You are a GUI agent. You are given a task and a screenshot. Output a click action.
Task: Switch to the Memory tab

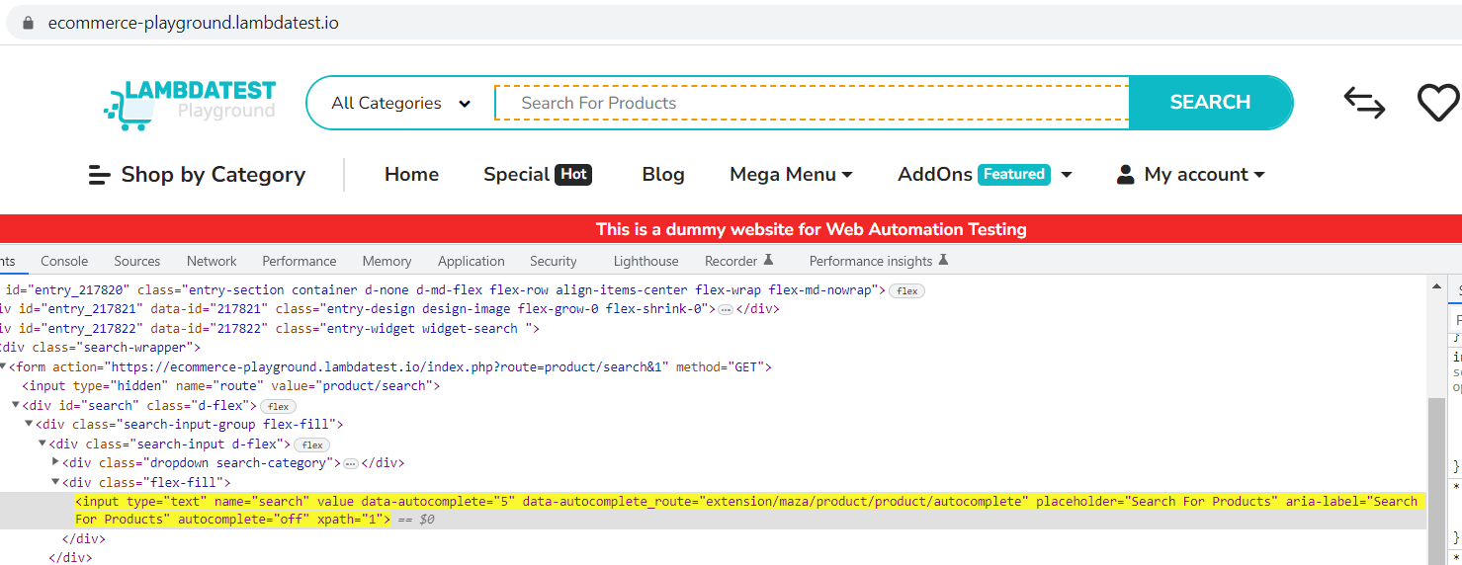pyautogui.click(x=387, y=261)
